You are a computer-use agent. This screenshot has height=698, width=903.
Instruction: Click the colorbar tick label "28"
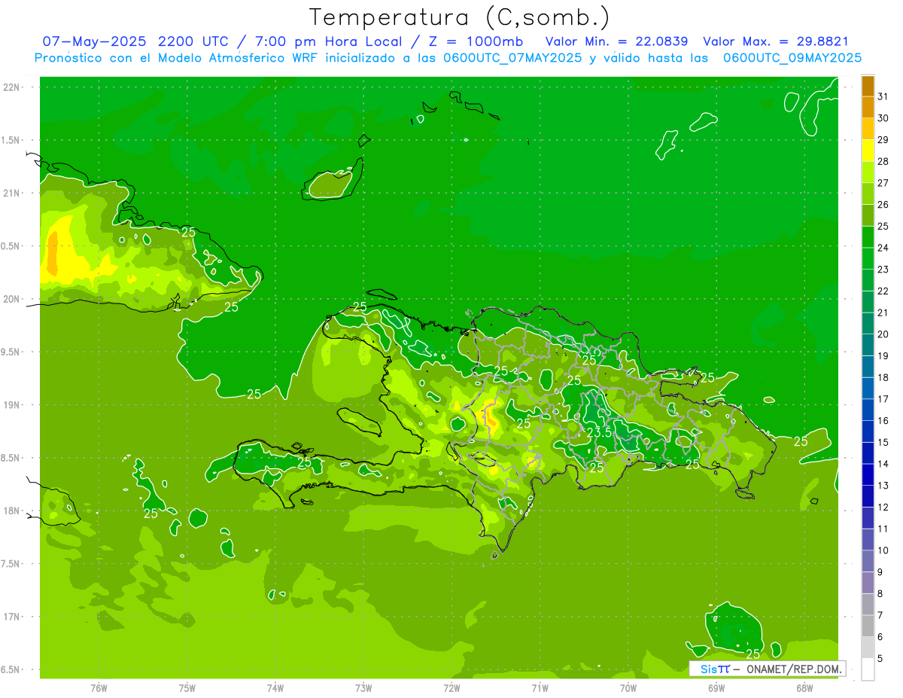coord(883,161)
